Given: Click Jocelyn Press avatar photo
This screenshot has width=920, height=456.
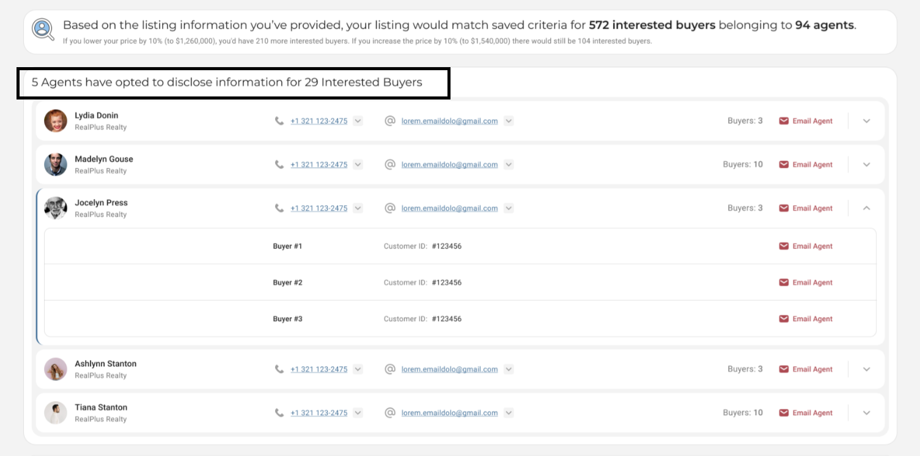Looking at the screenshot, I should (x=56, y=208).
